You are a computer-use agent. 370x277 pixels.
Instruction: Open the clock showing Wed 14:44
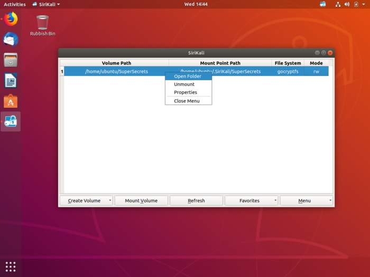click(196, 4)
